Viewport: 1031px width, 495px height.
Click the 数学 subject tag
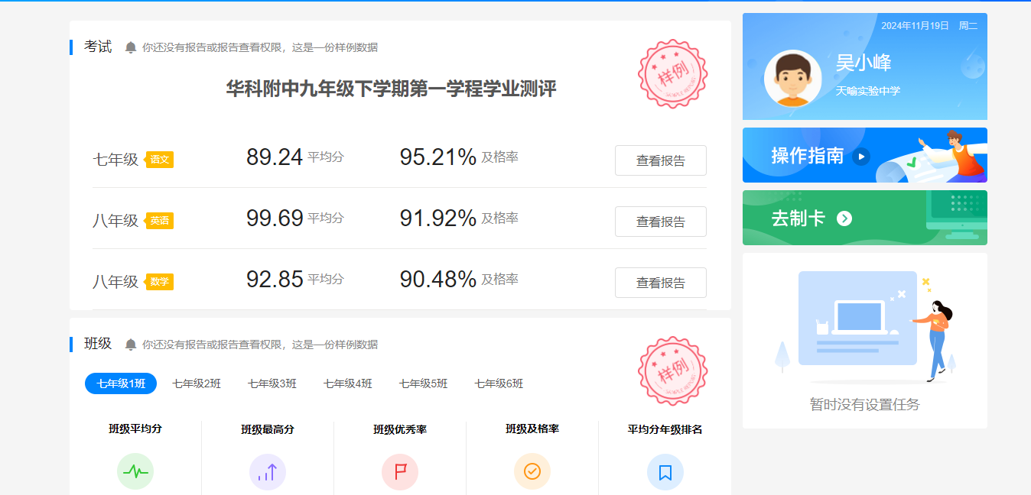click(x=159, y=282)
